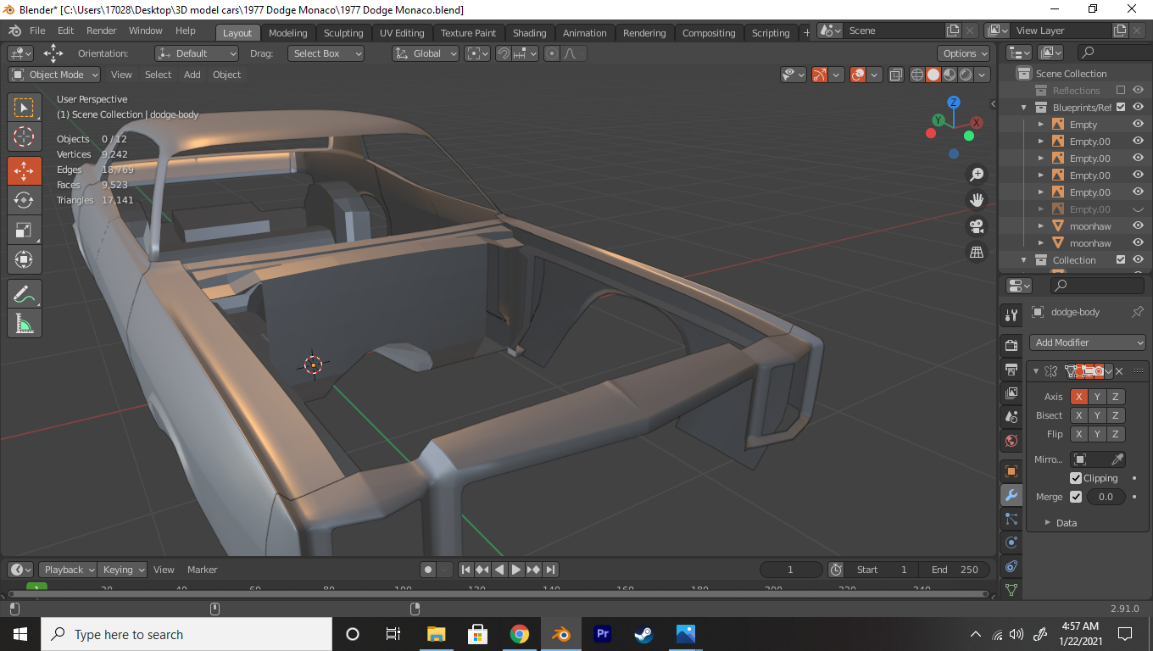The height and width of the screenshot is (651, 1153).
Task: Select the Measure tool
Action: (24, 324)
